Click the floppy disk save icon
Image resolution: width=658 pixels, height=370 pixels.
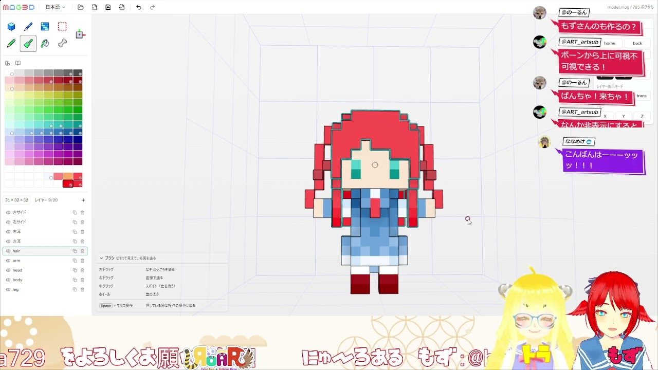click(108, 7)
